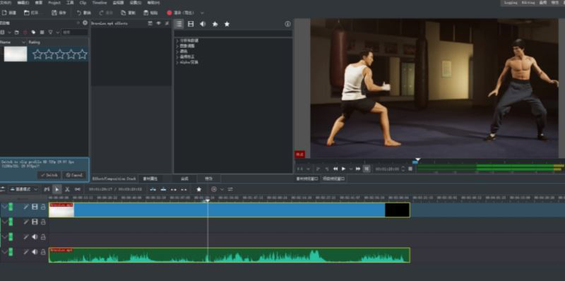Select the timeline Razor scissors tool
This screenshot has width=565, height=281.
pos(67,189)
